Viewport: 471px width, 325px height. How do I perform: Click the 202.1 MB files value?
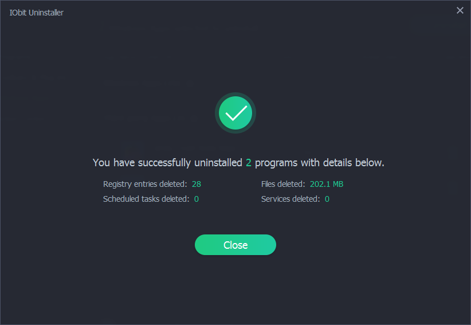(x=326, y=184)
